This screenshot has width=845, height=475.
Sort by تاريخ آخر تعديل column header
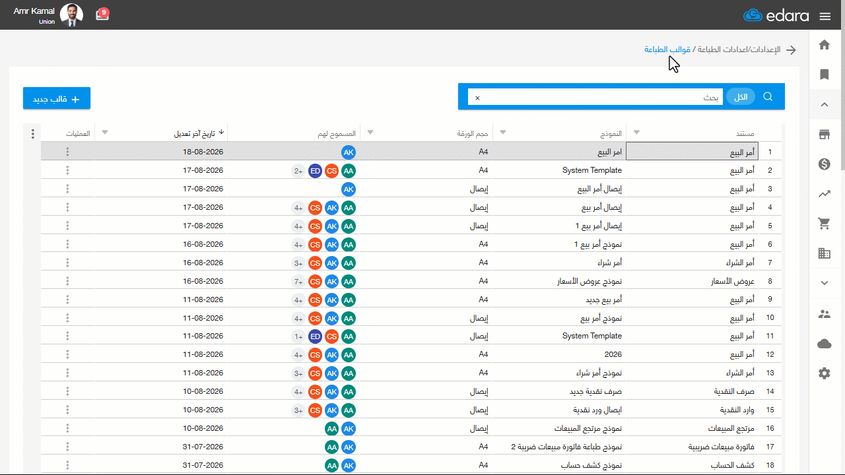click(x=199, y=133)
